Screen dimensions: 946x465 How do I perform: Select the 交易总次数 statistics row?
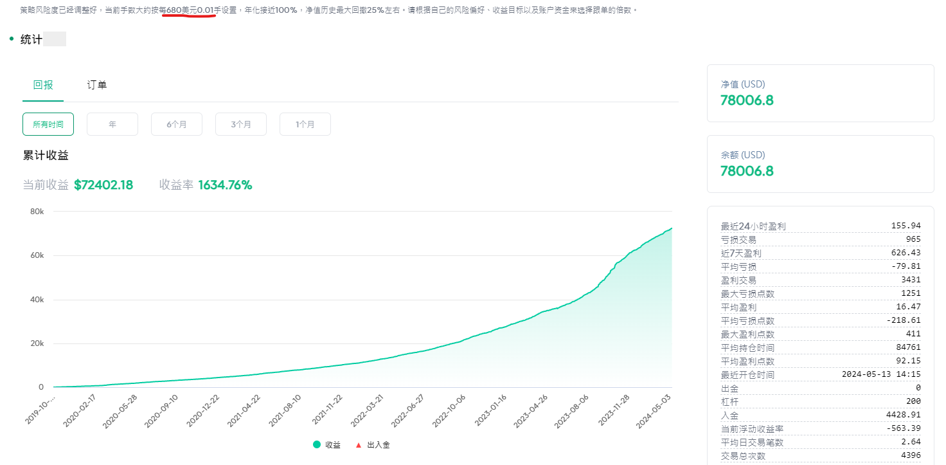point(820,455)
